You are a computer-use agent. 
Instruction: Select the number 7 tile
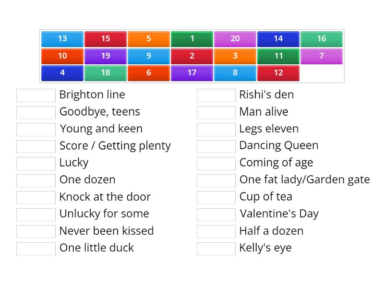tap(321, 56)
